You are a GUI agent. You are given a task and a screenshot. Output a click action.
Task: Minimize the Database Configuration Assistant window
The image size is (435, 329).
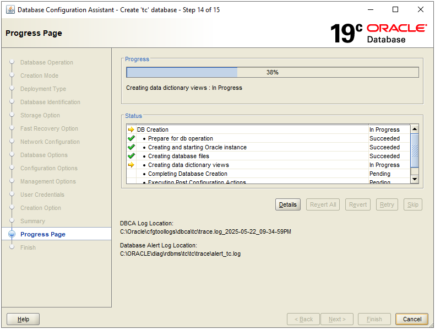(x=371, y=10)
